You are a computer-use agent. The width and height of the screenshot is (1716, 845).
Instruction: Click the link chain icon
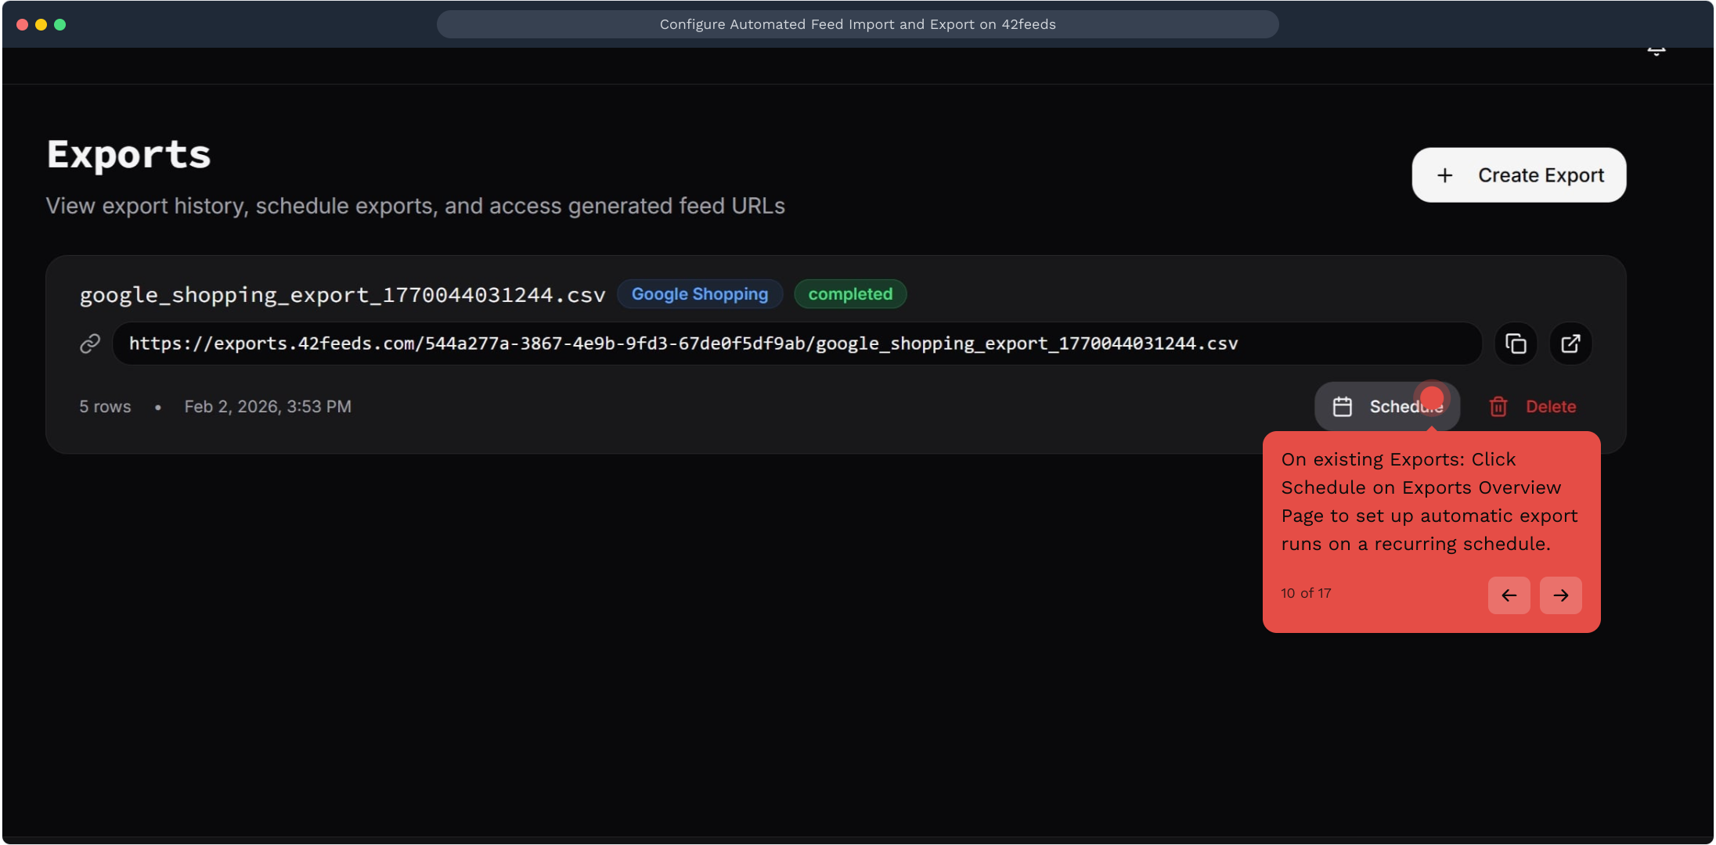pos(90,343)
